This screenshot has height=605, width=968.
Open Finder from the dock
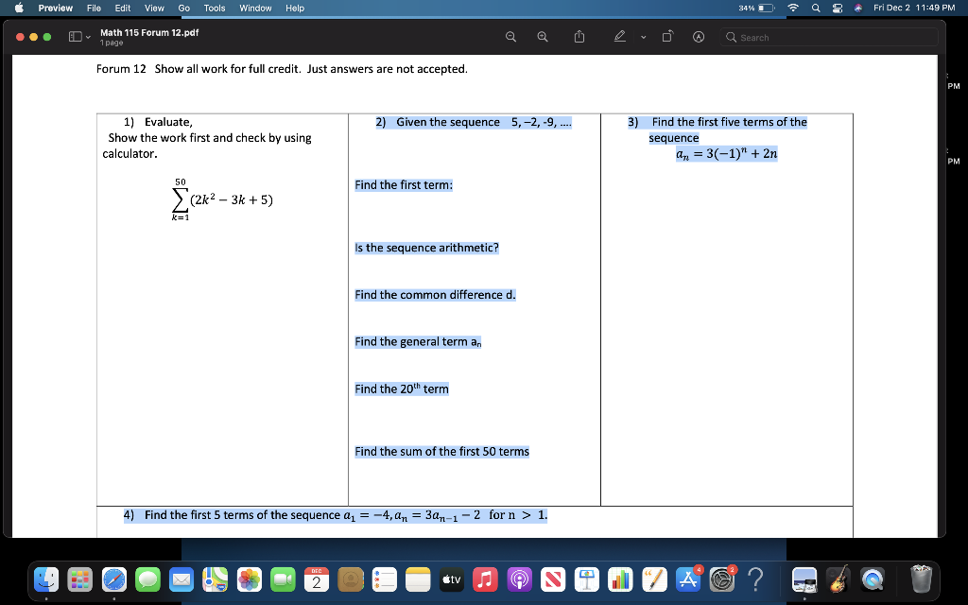point(46,579)
